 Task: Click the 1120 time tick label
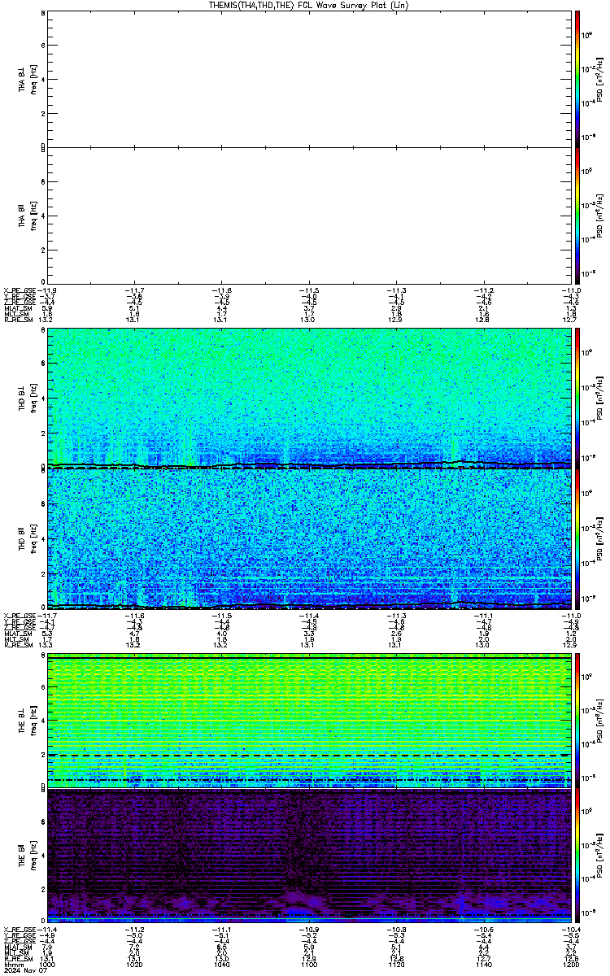(396, 964)
